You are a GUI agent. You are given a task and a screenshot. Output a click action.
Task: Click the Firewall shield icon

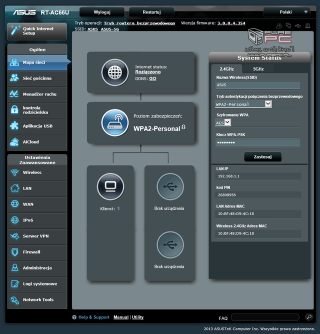pyautogui.click(x=14, y=252)
